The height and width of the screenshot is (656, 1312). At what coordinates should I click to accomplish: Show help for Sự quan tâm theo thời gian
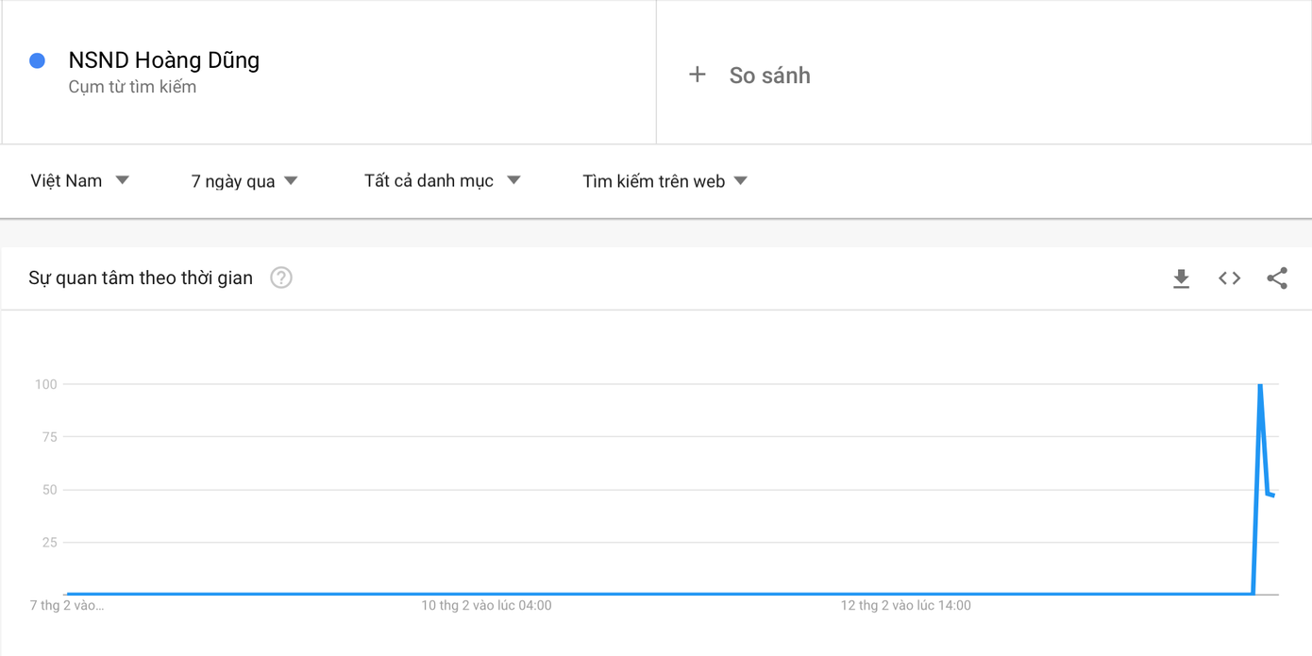[x=280, y=278]
